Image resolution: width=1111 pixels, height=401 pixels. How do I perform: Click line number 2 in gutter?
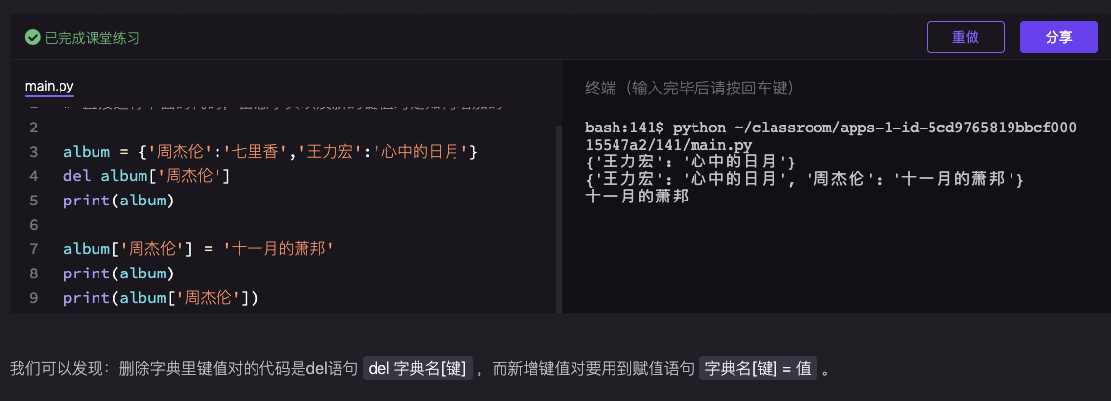[33, 128]
